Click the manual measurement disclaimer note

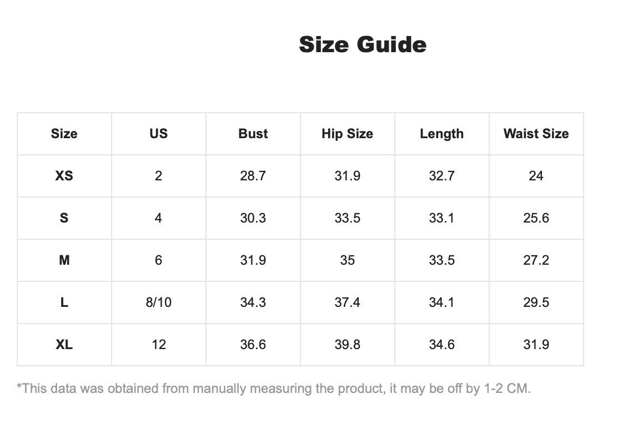pos(274,388)
